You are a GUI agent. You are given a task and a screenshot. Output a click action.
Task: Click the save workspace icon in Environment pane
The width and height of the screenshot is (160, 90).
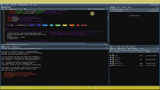[113, 9]
